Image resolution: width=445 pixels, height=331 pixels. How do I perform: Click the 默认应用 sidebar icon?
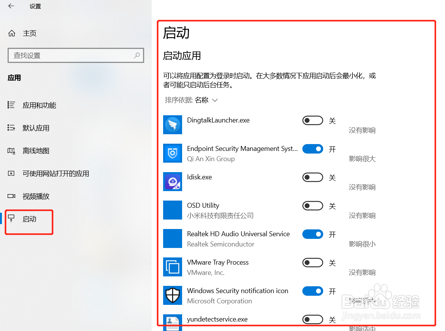click(x=11, y=128)
